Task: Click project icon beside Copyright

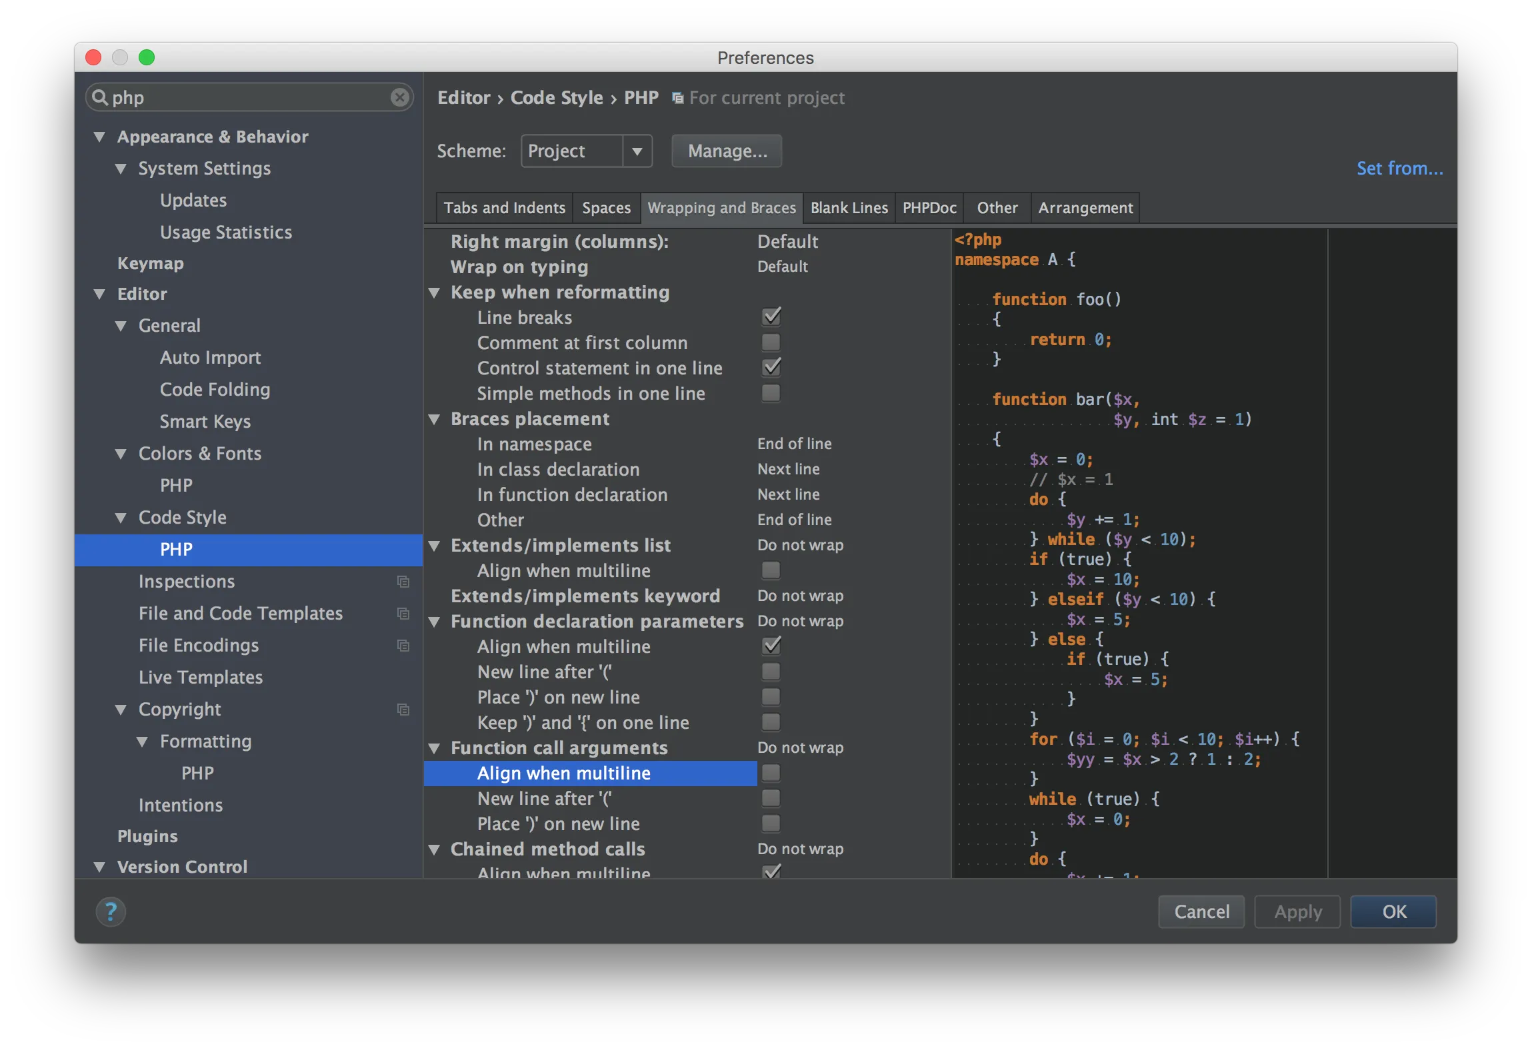Action: tap(403, 710)
